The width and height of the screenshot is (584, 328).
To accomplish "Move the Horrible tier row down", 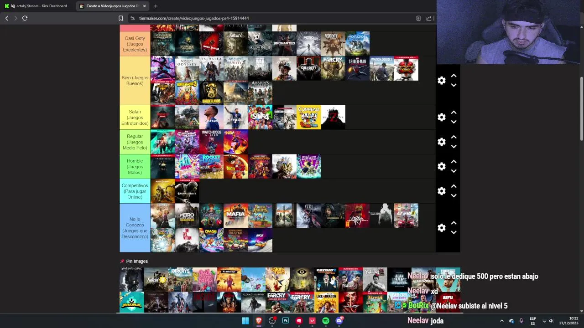I will point(454,171).
